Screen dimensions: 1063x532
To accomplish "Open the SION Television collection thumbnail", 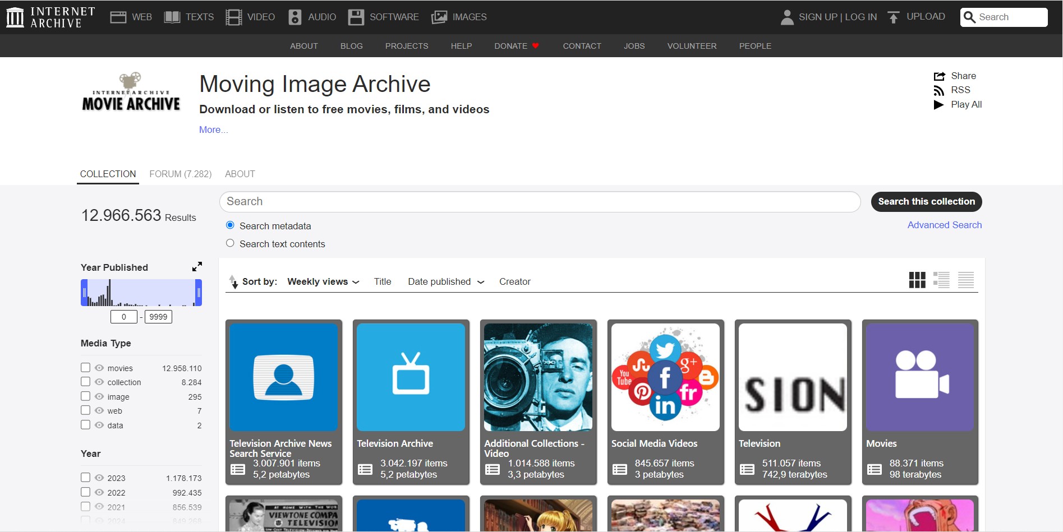I will 793,377.
